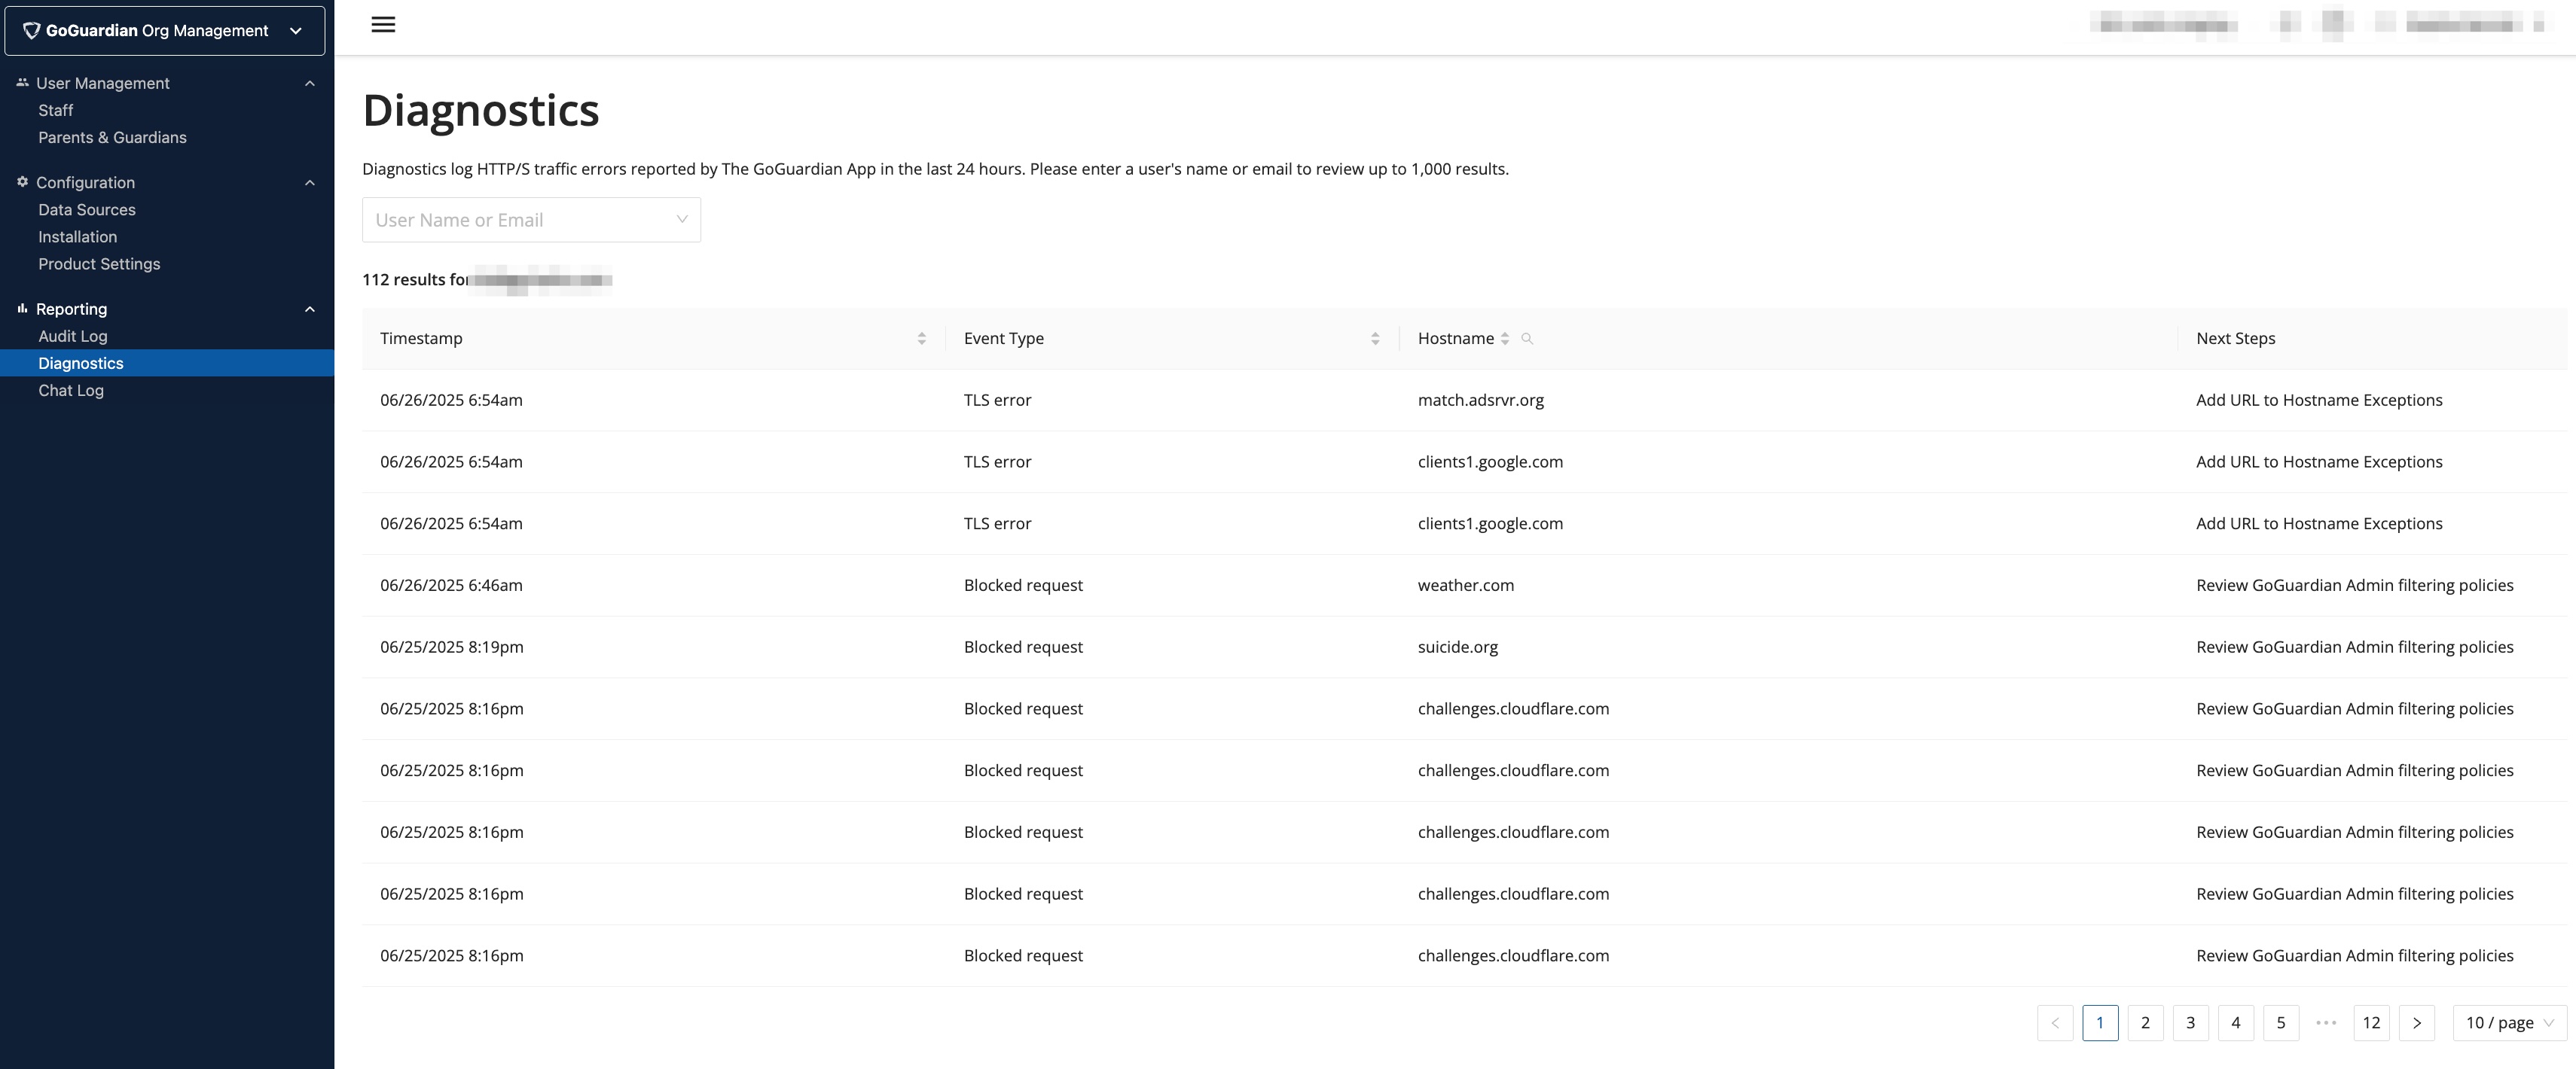
Task: Open the hamburger navigation menu
Action: click(383, 24)
